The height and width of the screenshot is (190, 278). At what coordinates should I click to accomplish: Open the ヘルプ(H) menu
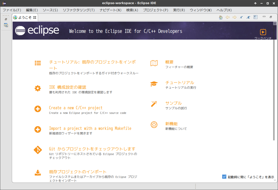pos(224,10)
